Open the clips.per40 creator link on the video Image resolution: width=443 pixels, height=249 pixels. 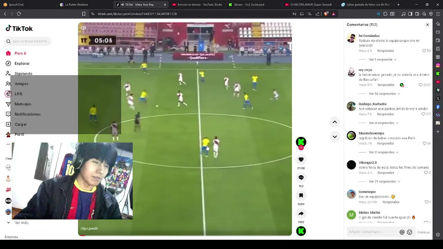pos(89,228)
